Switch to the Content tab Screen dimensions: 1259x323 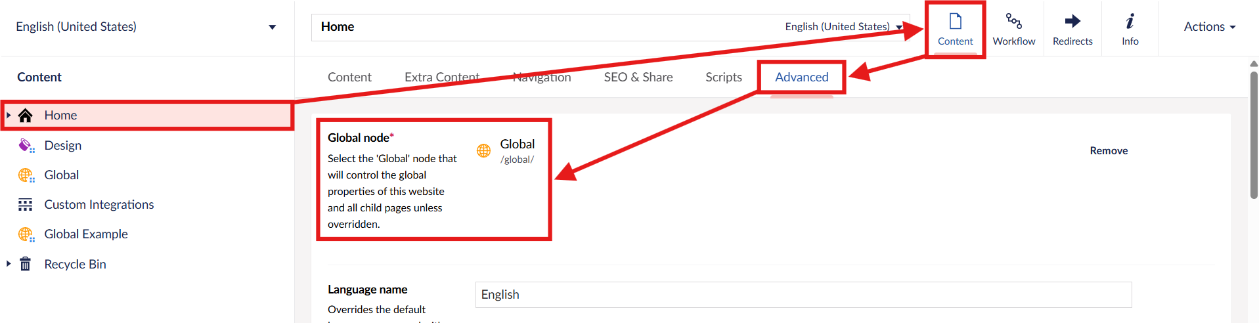tap(349, 77)
